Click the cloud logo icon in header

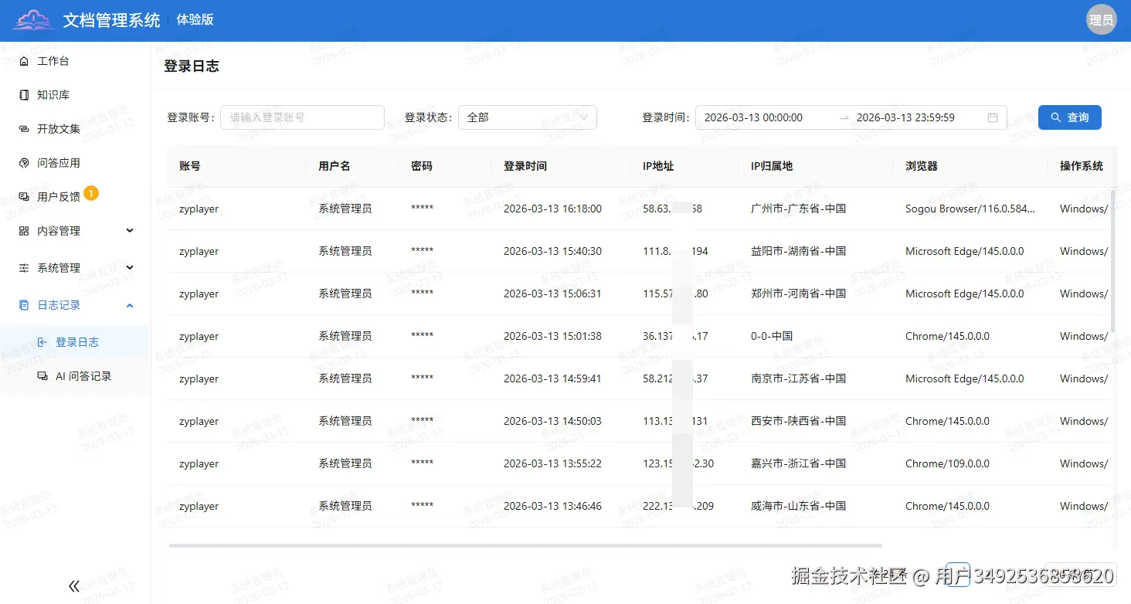tap(34, 20)
